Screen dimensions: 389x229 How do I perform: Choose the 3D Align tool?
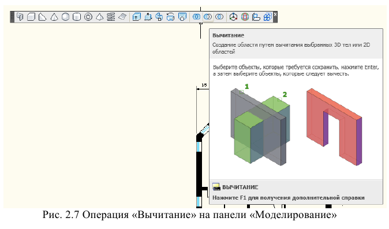[x=256, y=17]
